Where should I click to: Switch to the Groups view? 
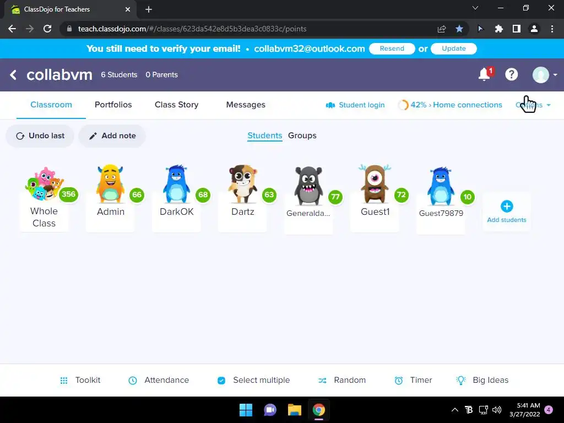click(x=302, y=135)
